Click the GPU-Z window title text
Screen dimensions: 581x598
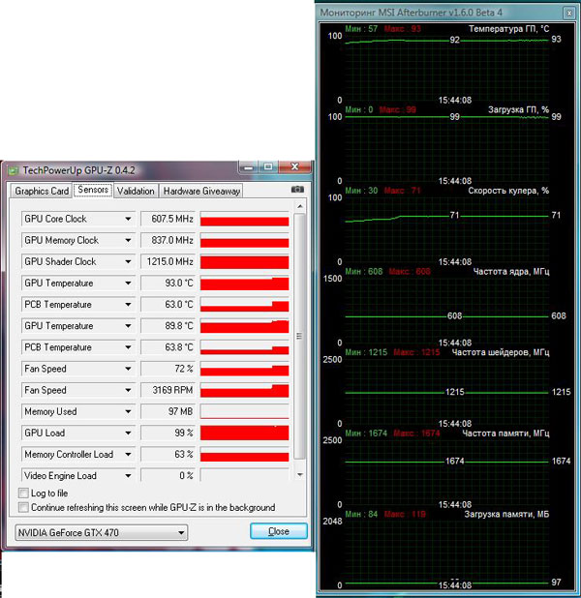tap(78, 170)
